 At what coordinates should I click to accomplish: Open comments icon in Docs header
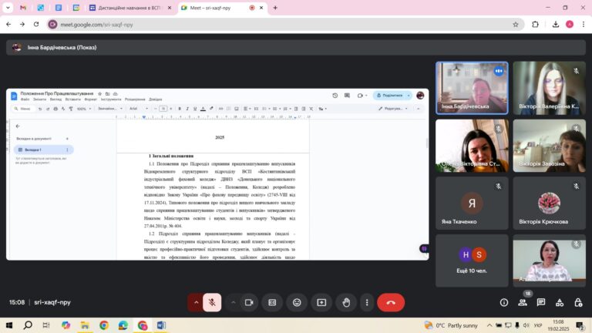point(347,96)
